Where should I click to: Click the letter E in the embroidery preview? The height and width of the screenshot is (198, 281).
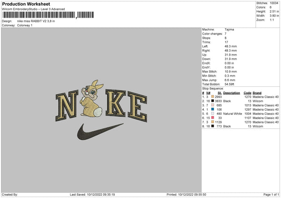coord(137,106)
